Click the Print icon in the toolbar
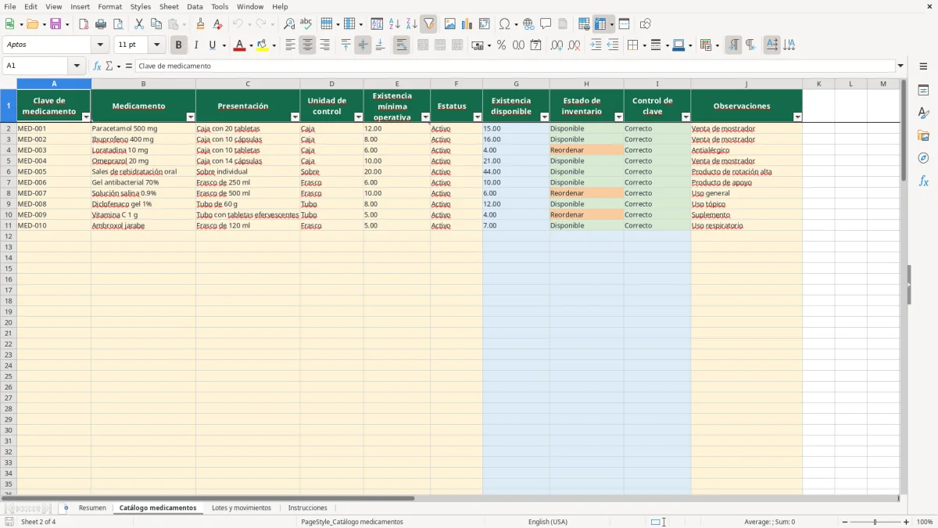 tap(101, 24)
